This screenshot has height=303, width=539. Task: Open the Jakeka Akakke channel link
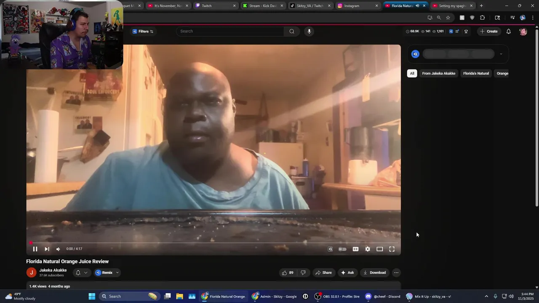(53, 270)
